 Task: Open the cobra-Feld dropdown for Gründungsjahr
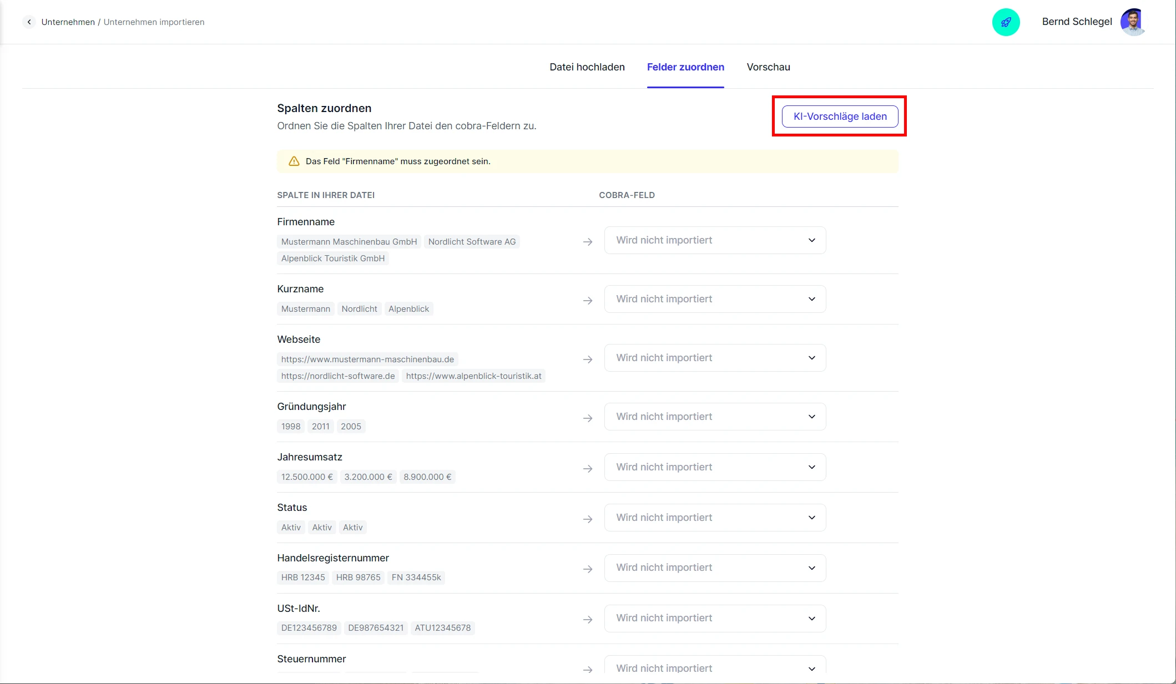[715, 417]
